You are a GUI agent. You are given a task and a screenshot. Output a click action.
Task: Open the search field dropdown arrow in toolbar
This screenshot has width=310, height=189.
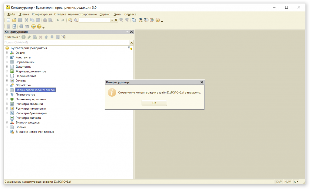112,20
